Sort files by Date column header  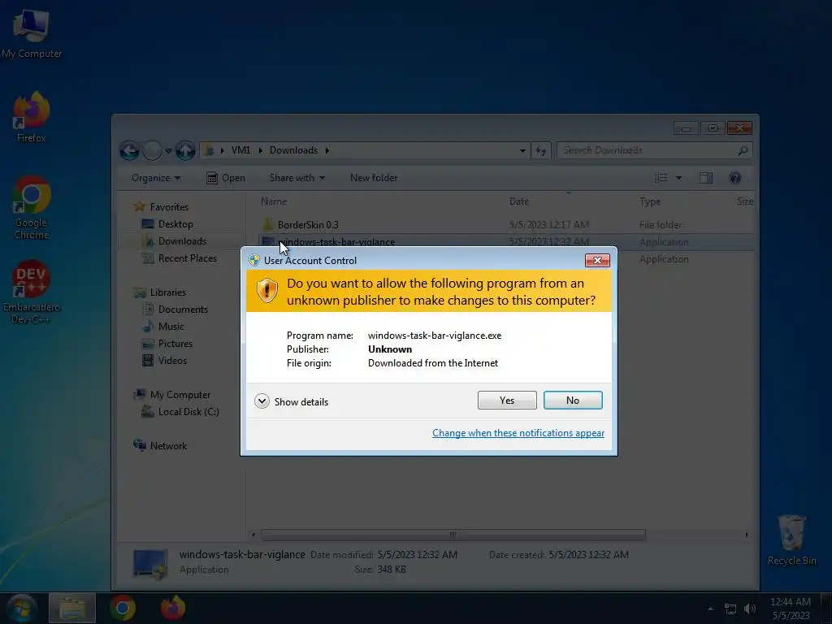[x=519, y=201]
